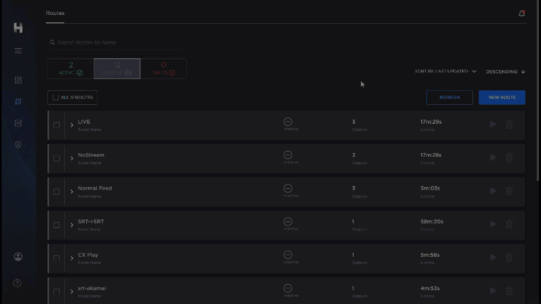Image resolution: width=541 pixels, height=304 pixels.
Task: Open the Sort By Last Updated dropdown
Action: click(x=445, y=72)
